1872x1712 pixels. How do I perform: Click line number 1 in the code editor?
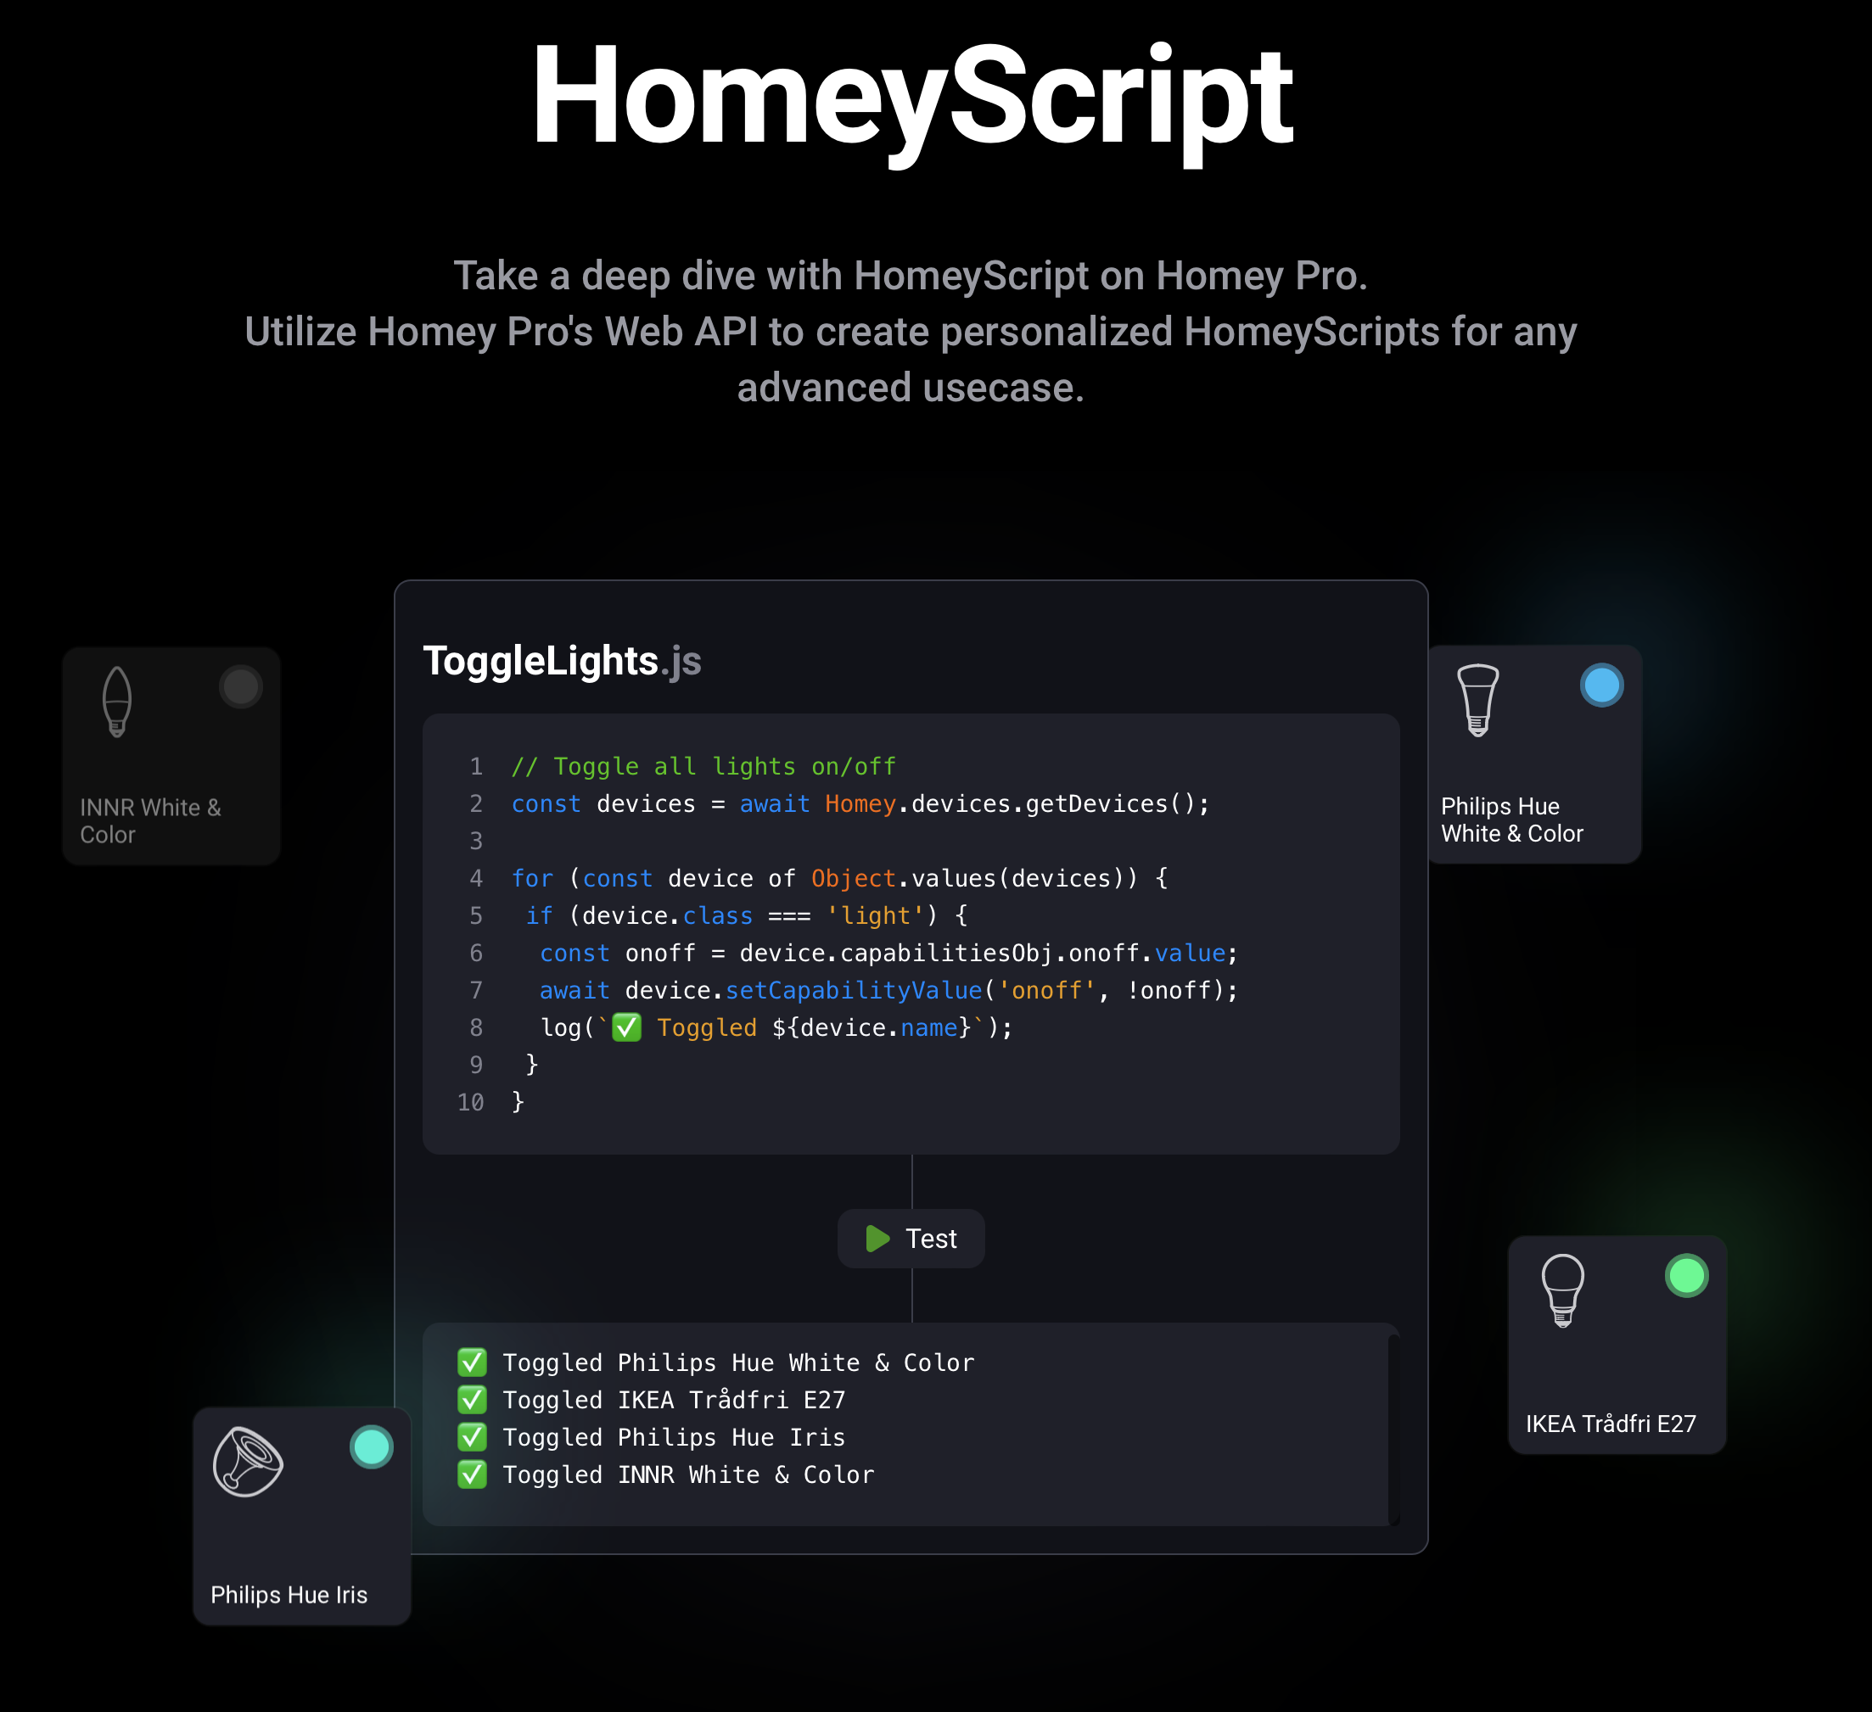click(x=476, y=767)
